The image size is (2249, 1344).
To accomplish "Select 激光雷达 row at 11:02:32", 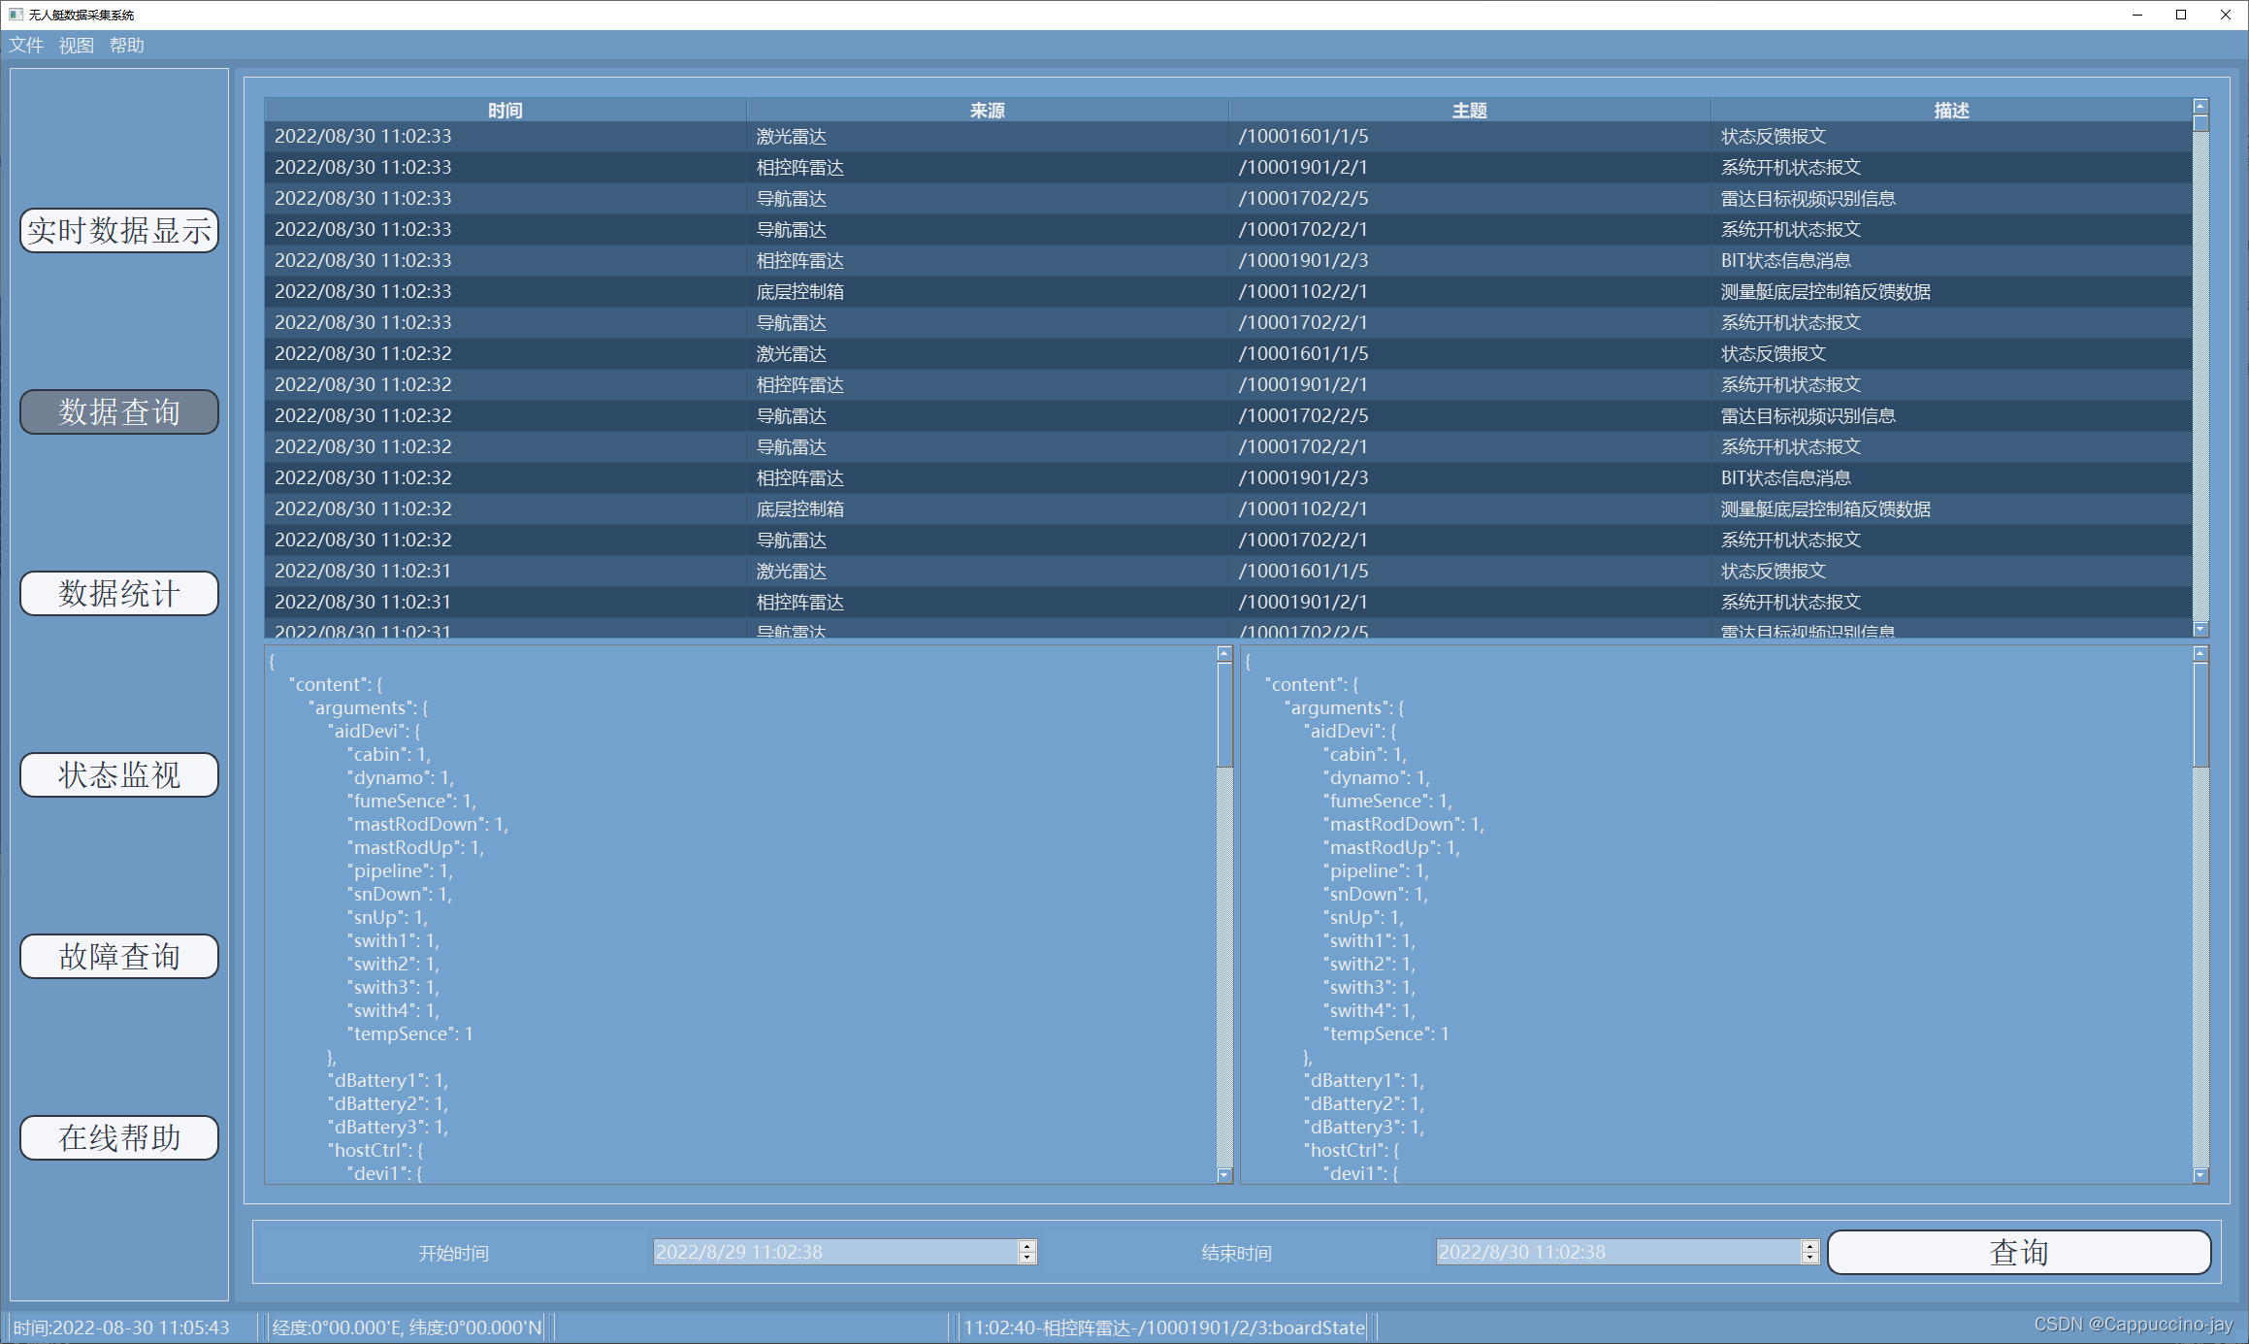I will (1228, 354).
